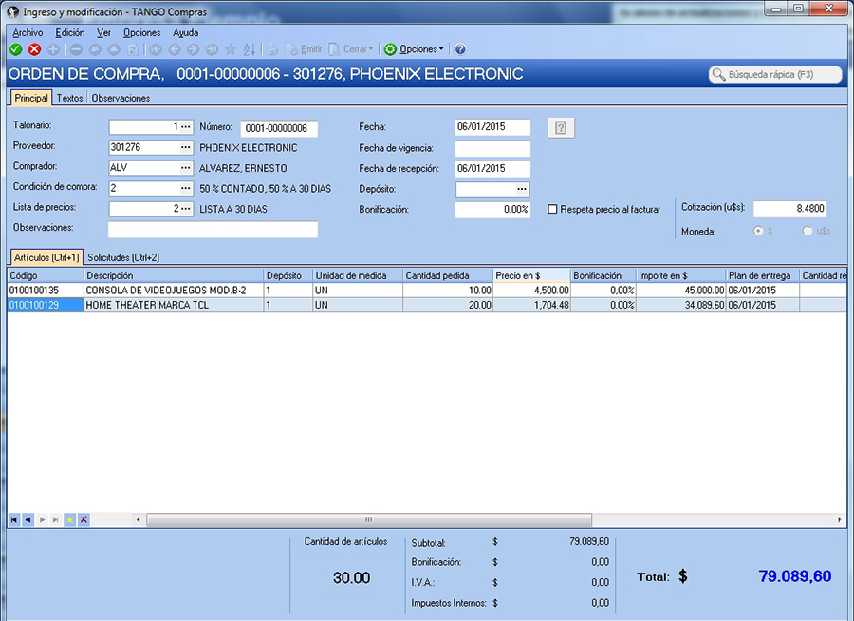Click the grayed plus (add) toolbar icon
854x621 pixels.
tap(53, 49)
